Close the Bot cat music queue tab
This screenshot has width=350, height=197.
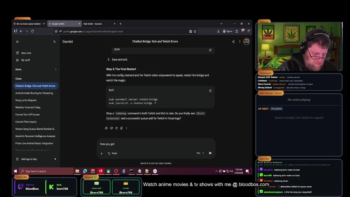[x=44, y=24]
